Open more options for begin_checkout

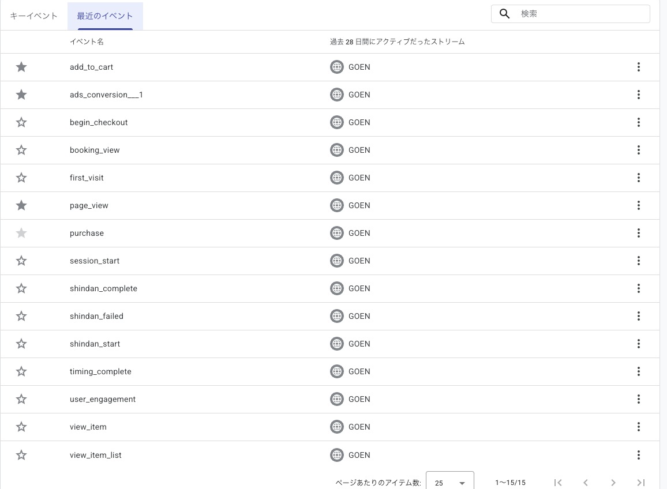(639, 122)
